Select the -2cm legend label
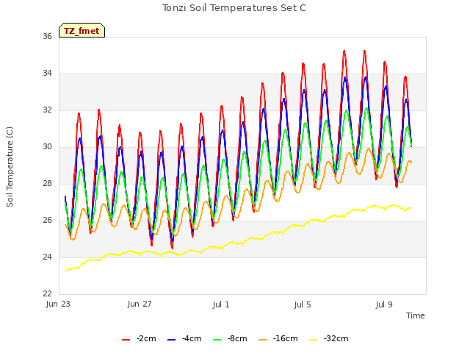The height and width of the screenshot is (353, 470). (x=146, y=338)
